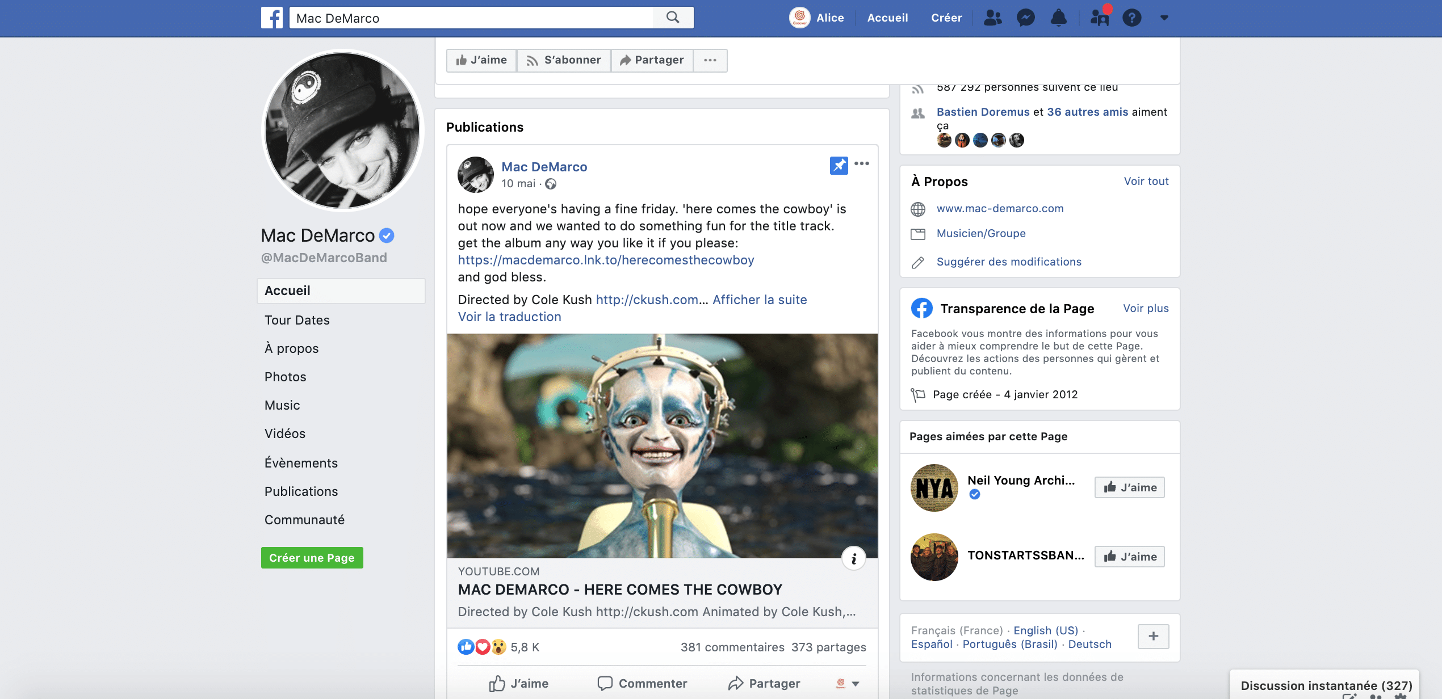Click the Musicien/Groupe category link
Screen dimensions: 1442x699
click(981, 233)
